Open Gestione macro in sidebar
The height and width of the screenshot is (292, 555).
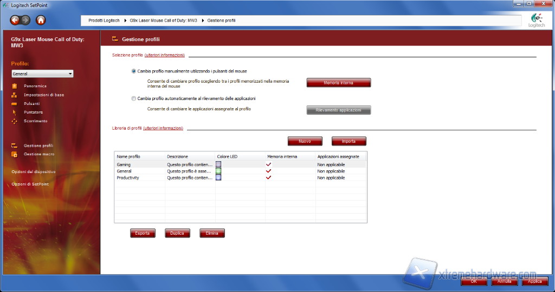pos(38,154)
